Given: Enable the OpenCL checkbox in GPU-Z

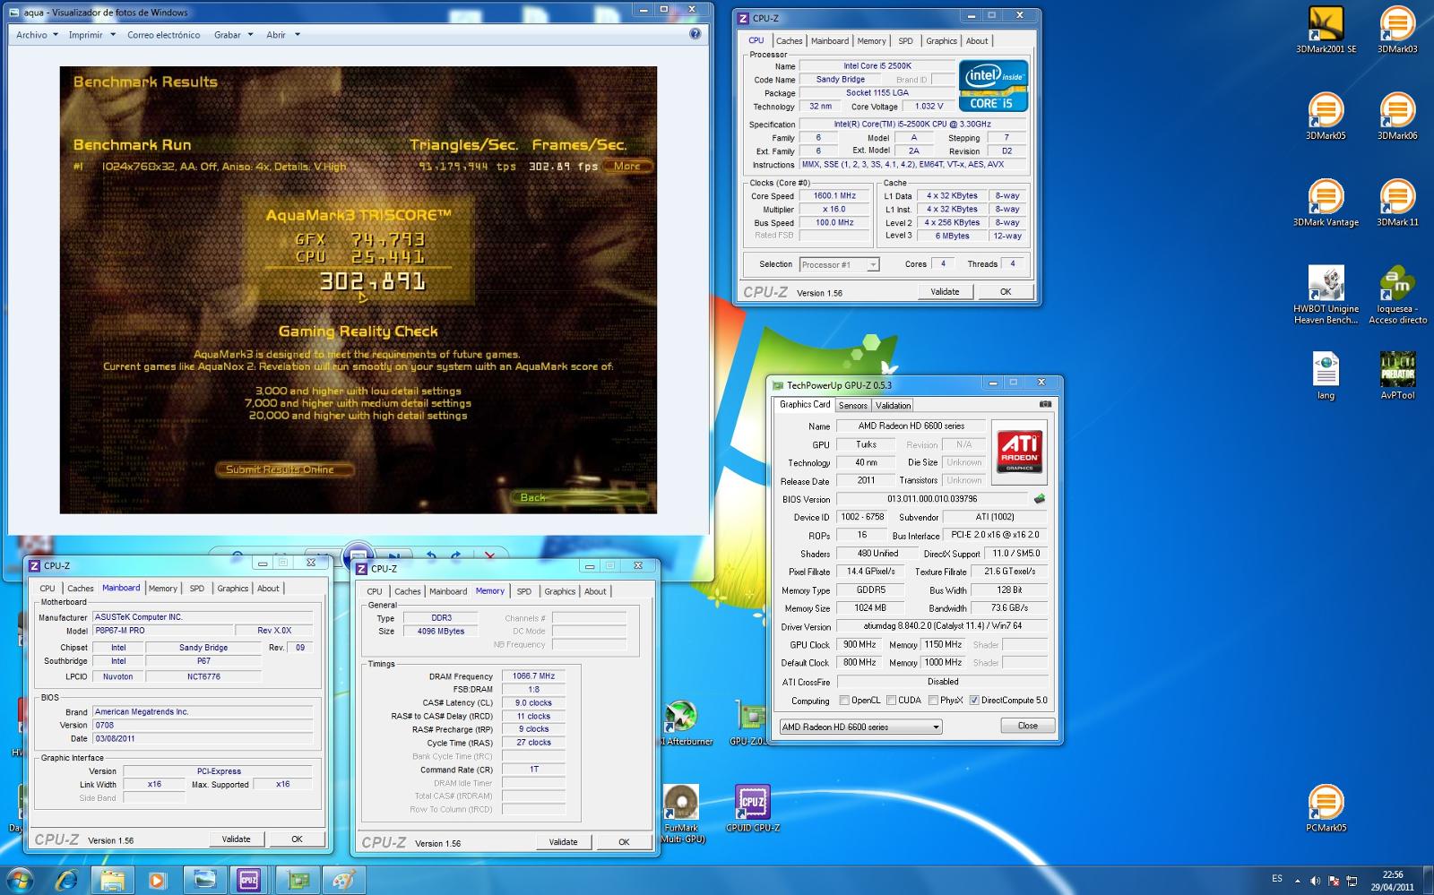Looking at the screenshot, I should [844, 701].
